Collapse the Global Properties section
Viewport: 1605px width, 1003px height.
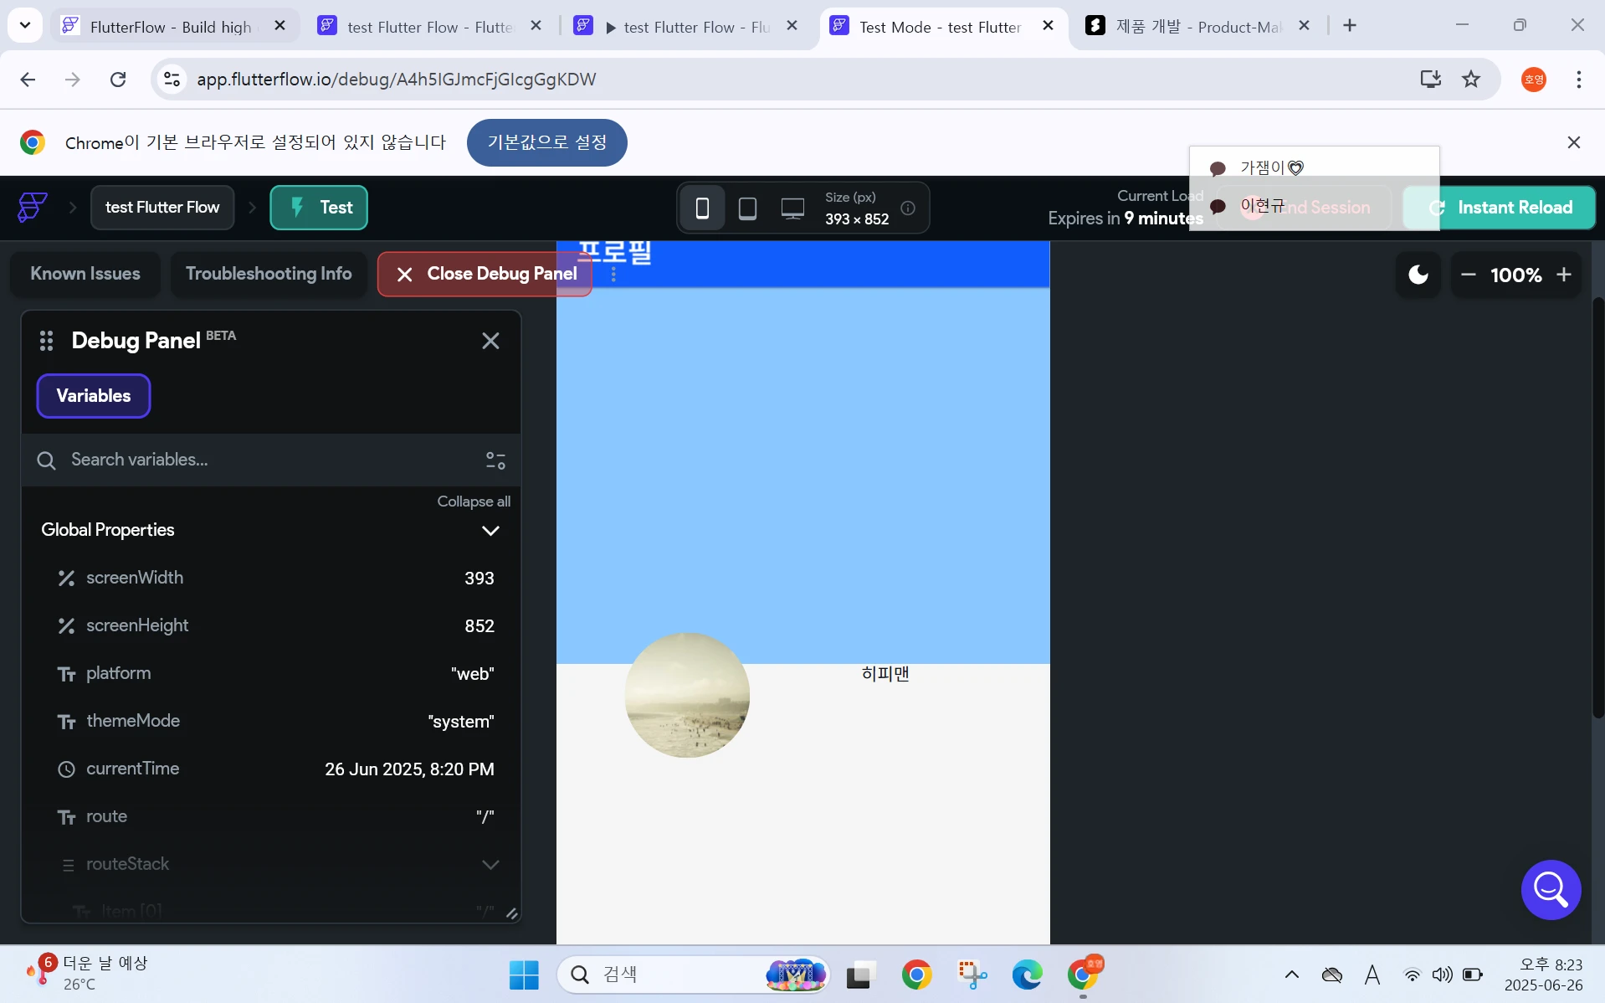pyautogui.click(x=490, y=531)
